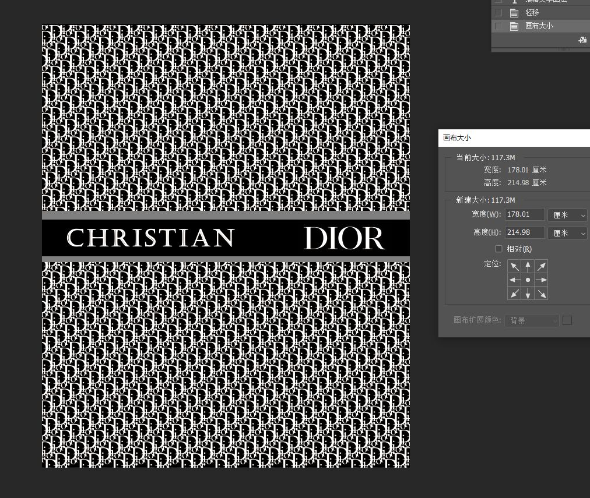
Task: Click the 画布大小 history state icon
Action: [514, 26]
